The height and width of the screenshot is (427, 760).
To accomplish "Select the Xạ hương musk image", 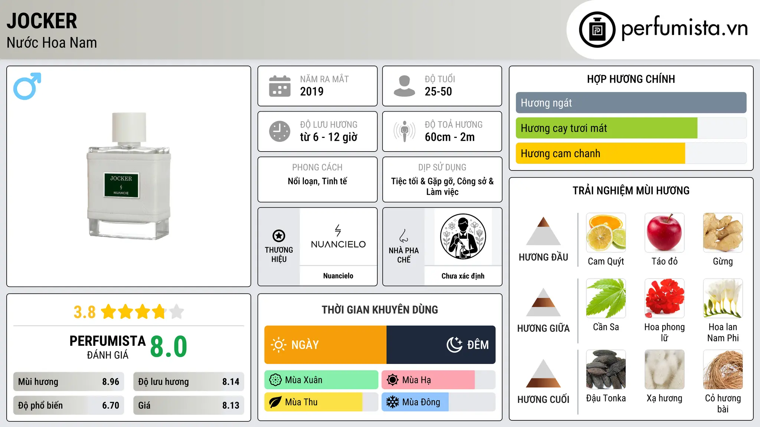I will point(665,370).
